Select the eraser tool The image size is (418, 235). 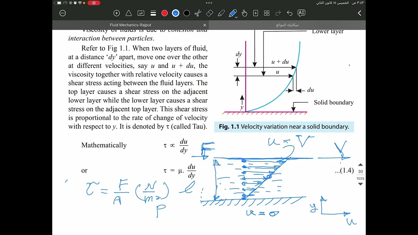pos(210,13)
